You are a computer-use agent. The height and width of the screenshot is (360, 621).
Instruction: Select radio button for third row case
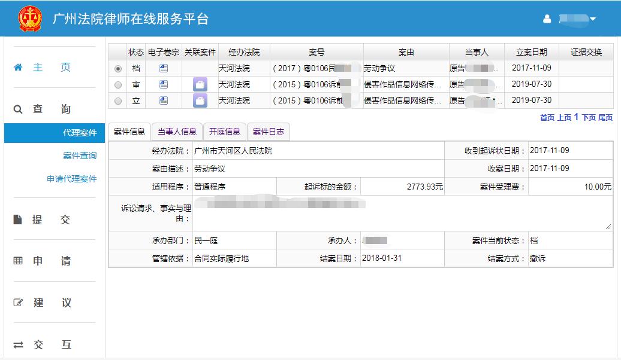(x=117, y=101)
